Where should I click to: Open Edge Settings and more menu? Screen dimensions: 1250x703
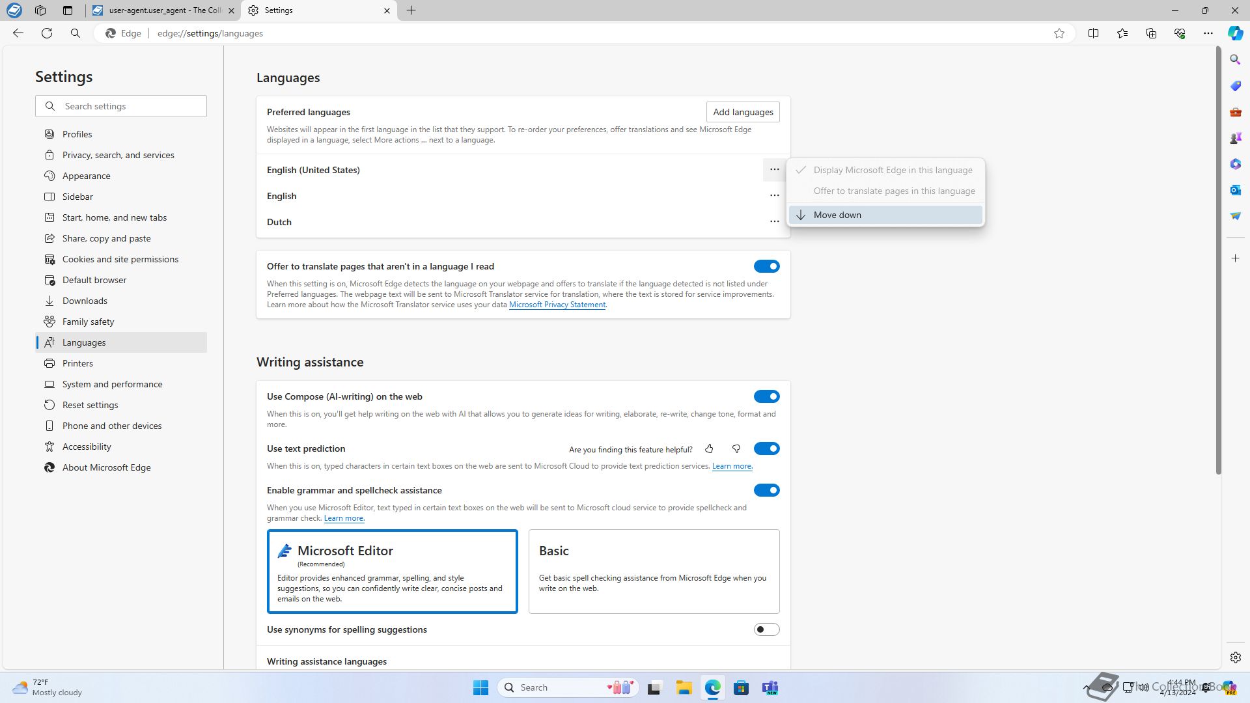tap(1208, 33)
